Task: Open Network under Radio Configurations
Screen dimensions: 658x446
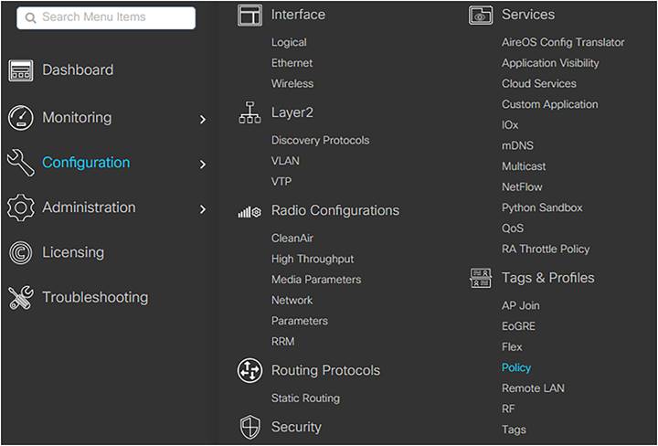Action: (292, 300)
